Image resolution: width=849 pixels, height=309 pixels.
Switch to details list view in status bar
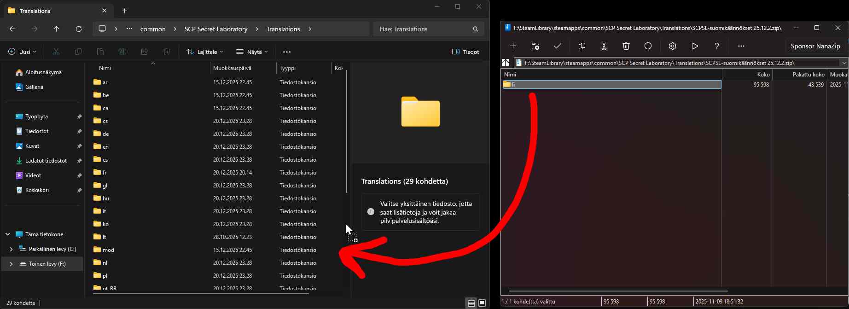pos(471,303)
